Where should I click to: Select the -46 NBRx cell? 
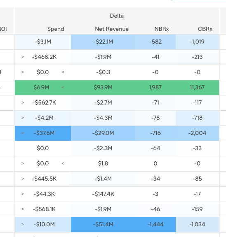pos(155,209)
